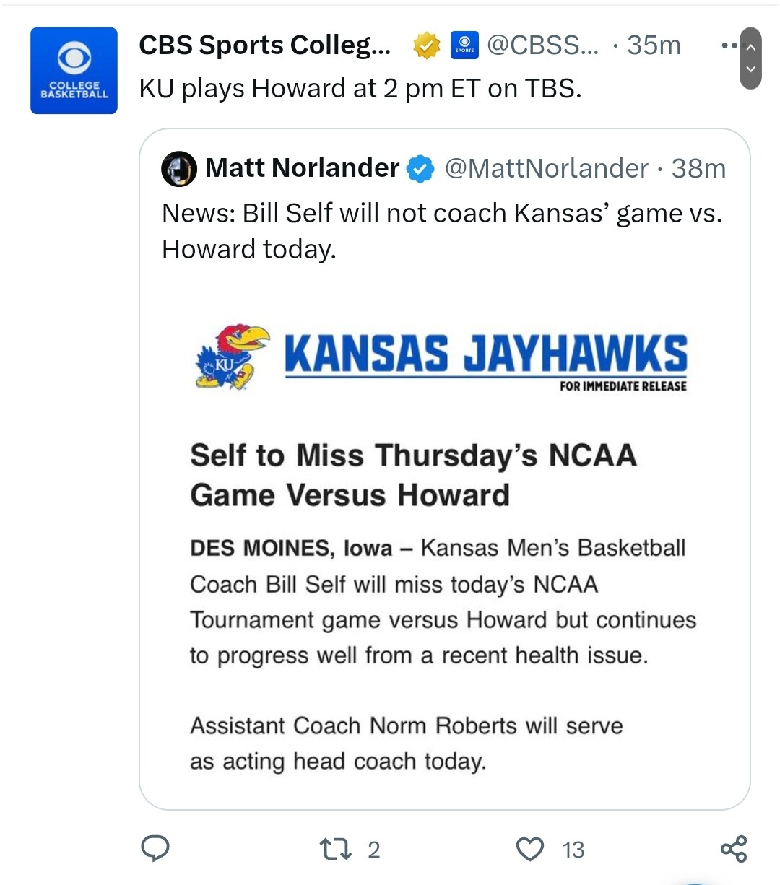The width and height of the screenshot is (780, 885).
Task: Open the CBS Sports College Basketball profile name
Action: point(264,45)
